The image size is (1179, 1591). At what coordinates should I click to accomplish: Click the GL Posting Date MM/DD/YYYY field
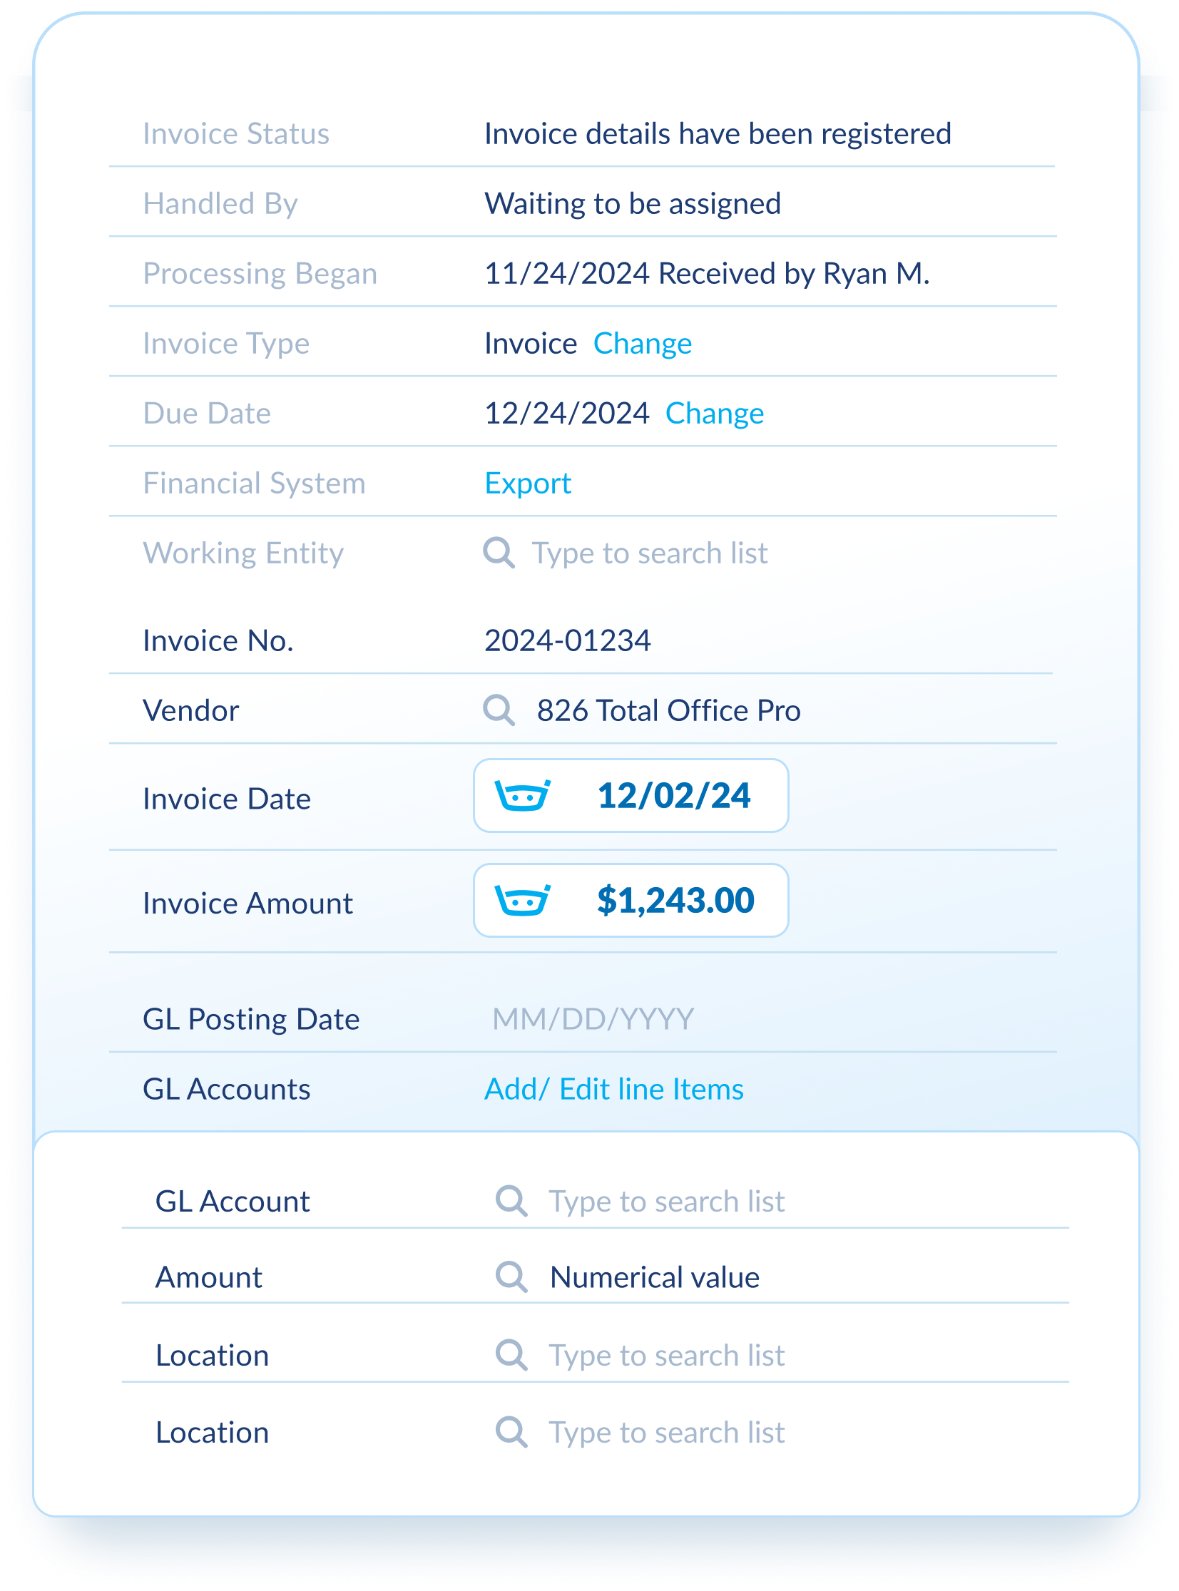pyautogui.click(x=593, y=1020)
